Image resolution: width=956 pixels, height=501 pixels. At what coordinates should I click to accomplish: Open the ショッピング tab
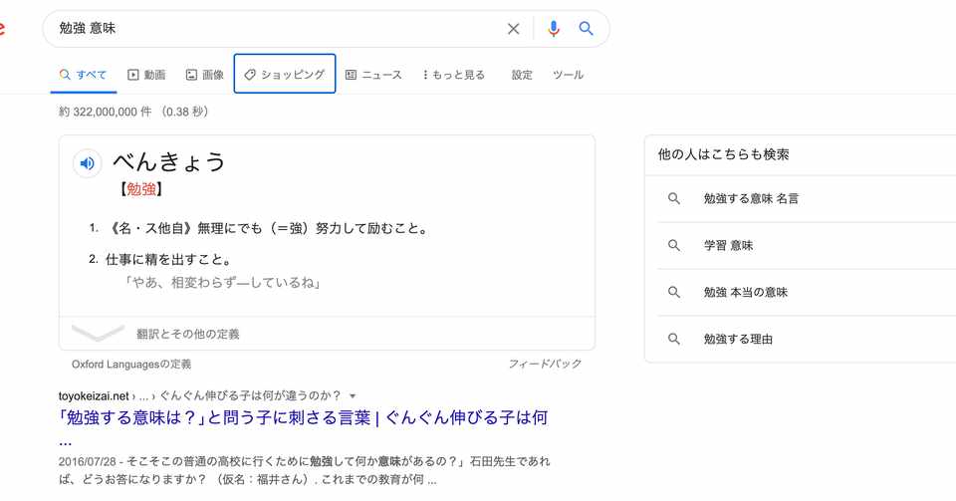coord(285,75)
